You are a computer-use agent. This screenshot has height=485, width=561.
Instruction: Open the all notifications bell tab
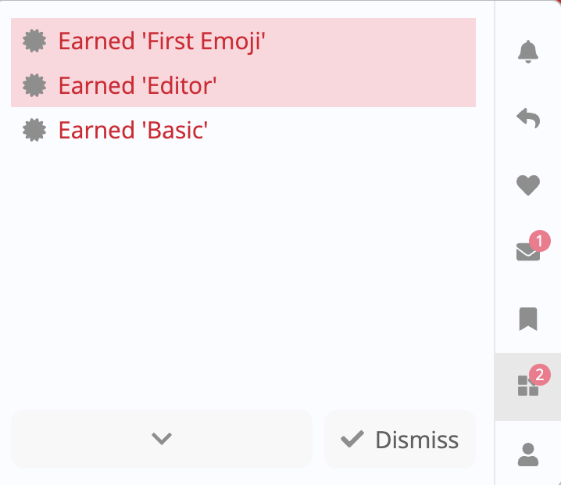[x=528, y=52]
